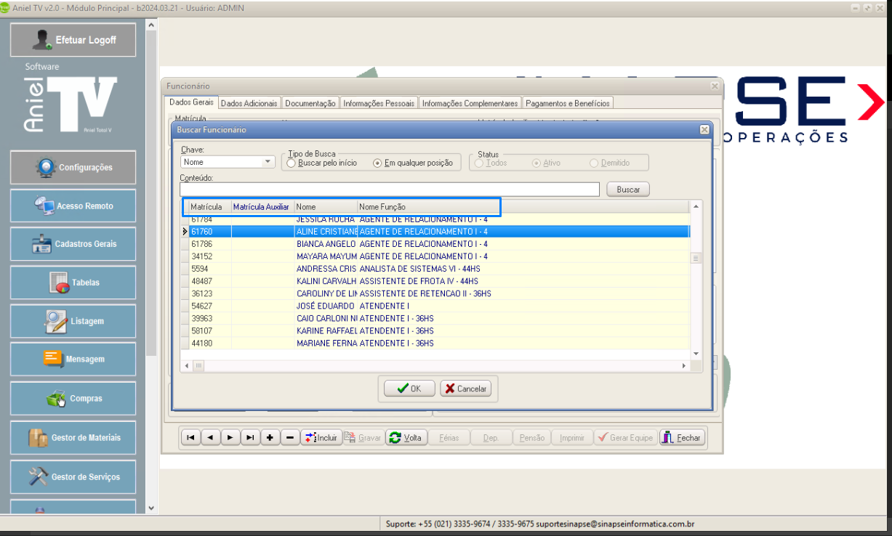This screenshot has height=536, width=892.
Task: Open the Tabelas module
Action: tap(73, 283)
